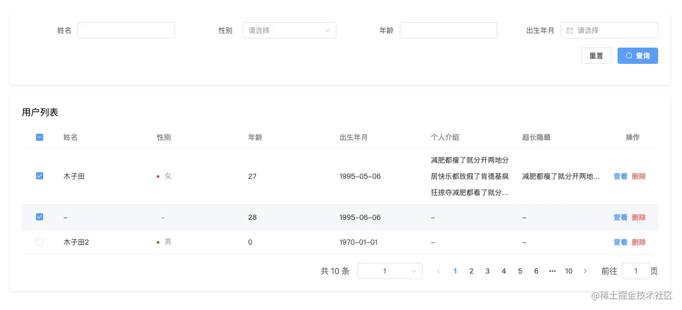Click the red dot beside 女 gender label
This screenshot has width=682, height=310.
pyautogui.click(x=158, y=176)
